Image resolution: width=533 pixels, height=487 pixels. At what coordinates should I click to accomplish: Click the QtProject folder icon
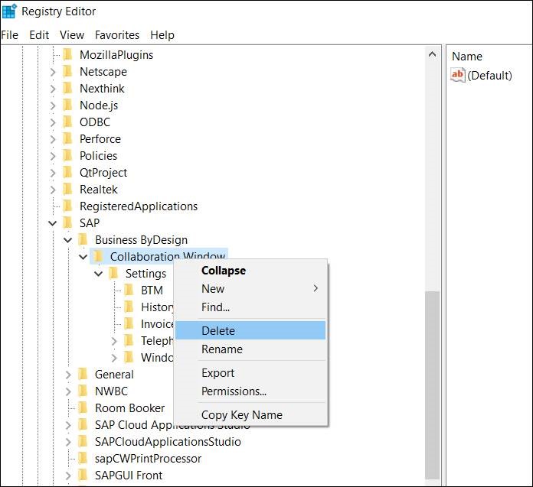(68, 173)
